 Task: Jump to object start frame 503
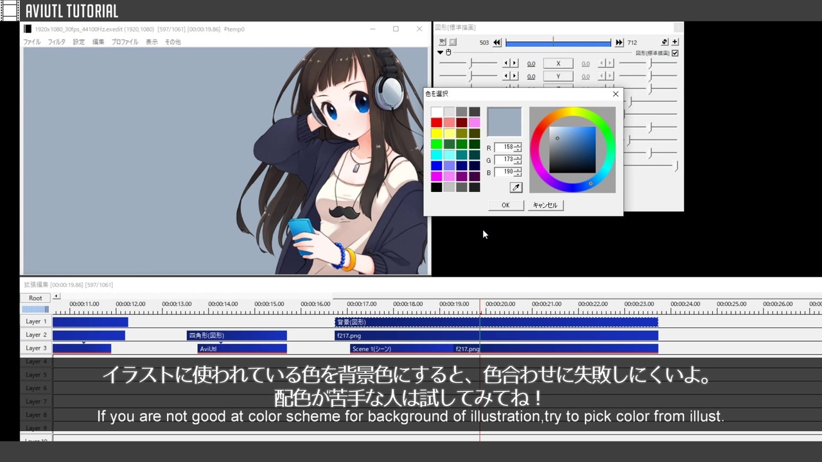click(x=497, y=42)
